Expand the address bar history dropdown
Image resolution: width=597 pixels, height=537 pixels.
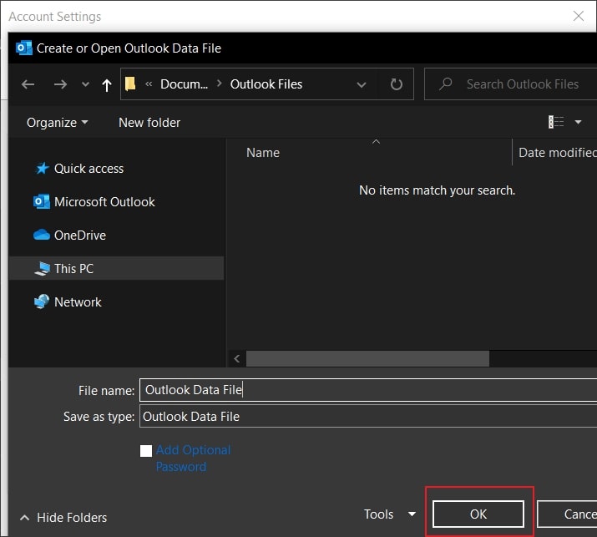click(x=362, y=84)
